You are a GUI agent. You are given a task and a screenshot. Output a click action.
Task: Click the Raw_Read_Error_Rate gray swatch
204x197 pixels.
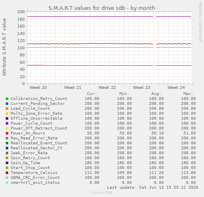7,138
